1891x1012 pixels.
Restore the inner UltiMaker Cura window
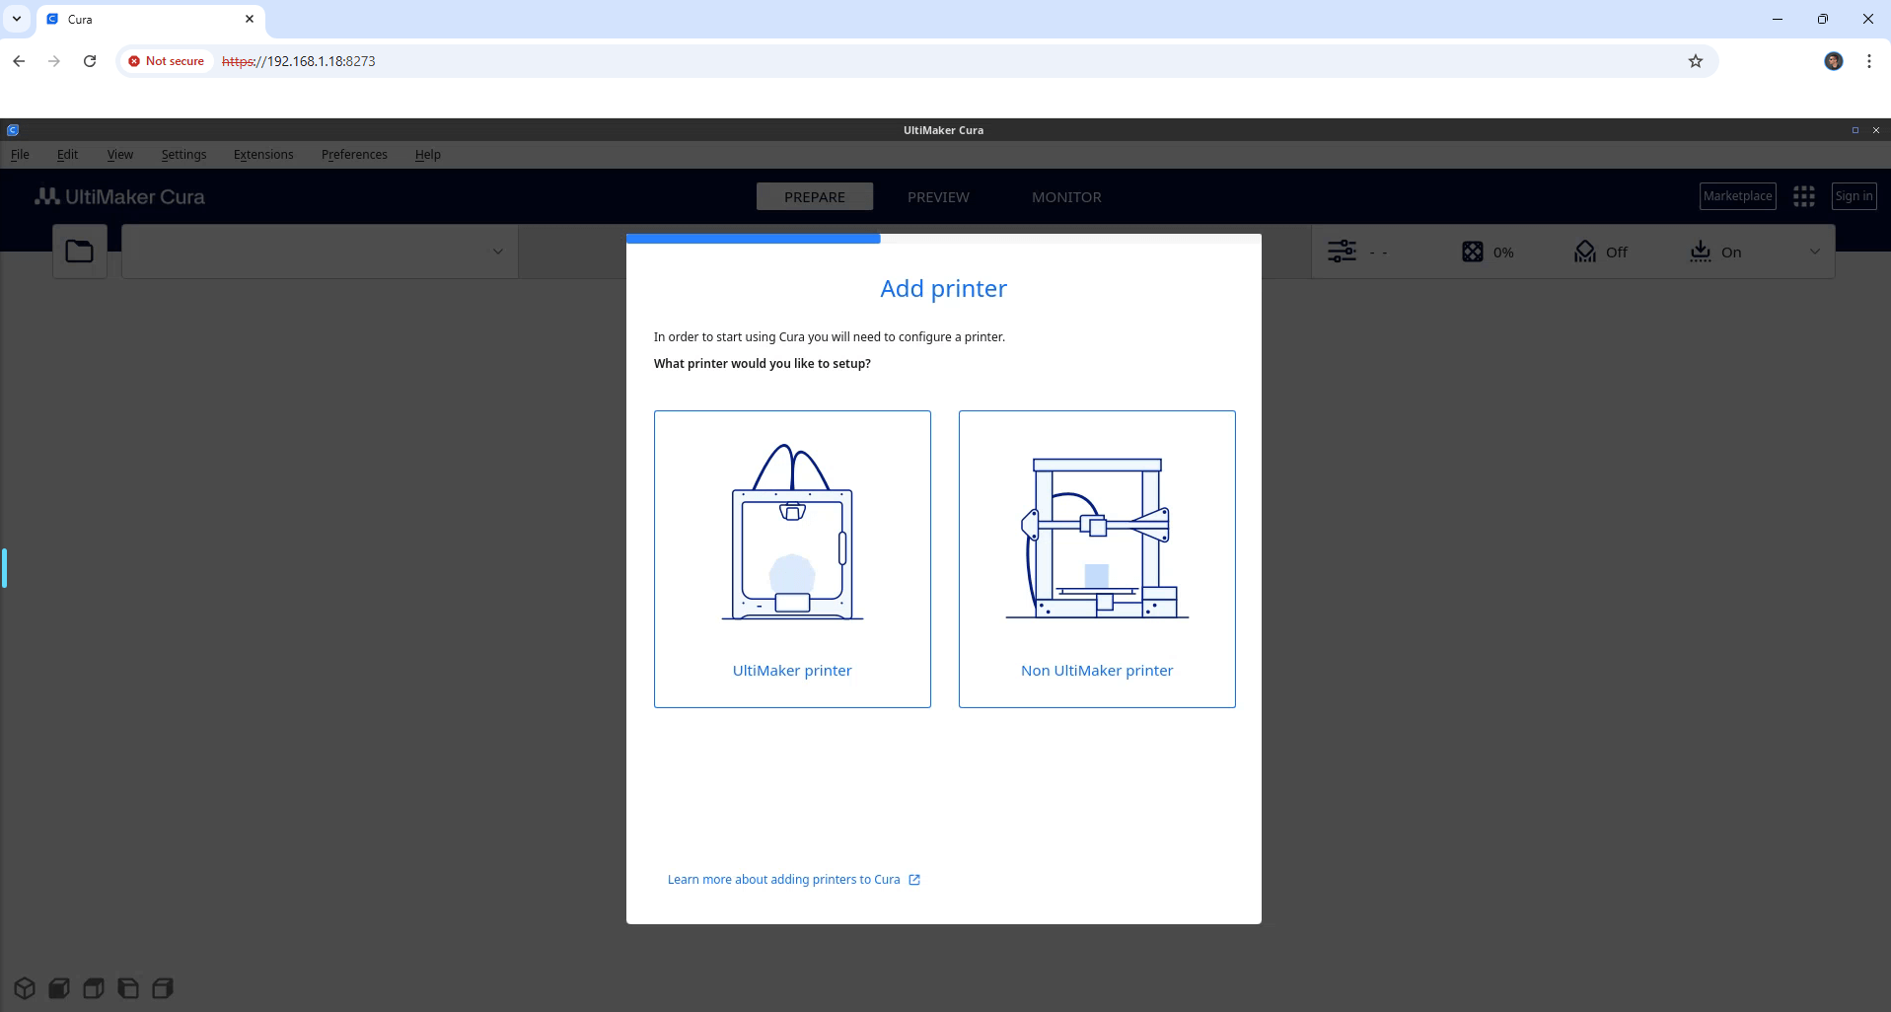pos(1855,130)
